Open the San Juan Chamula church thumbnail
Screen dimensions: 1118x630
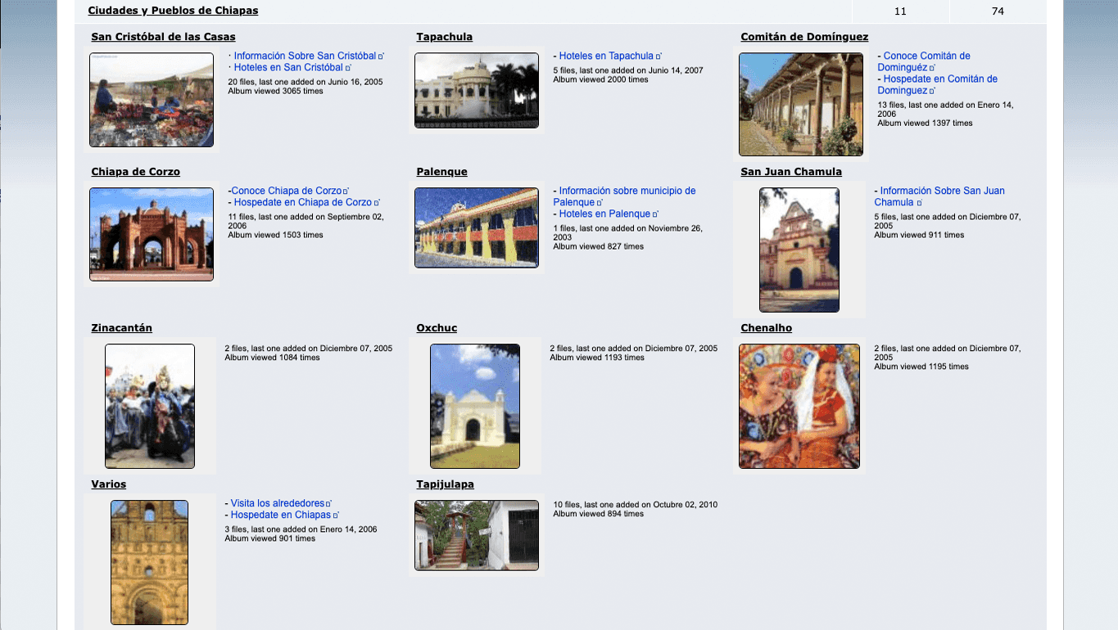tap(799, 250)
